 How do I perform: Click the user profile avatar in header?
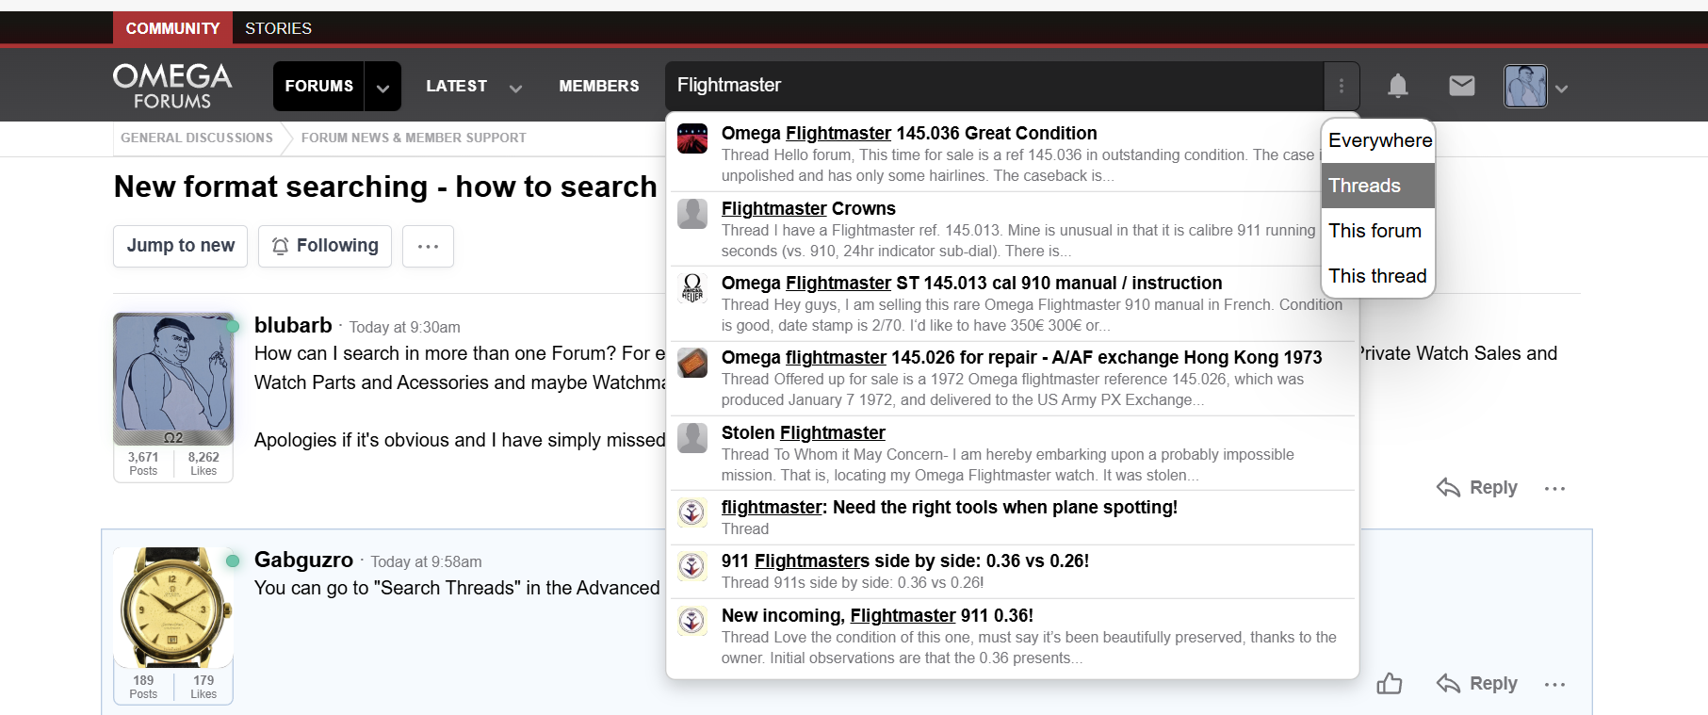tap(1525, 87)
